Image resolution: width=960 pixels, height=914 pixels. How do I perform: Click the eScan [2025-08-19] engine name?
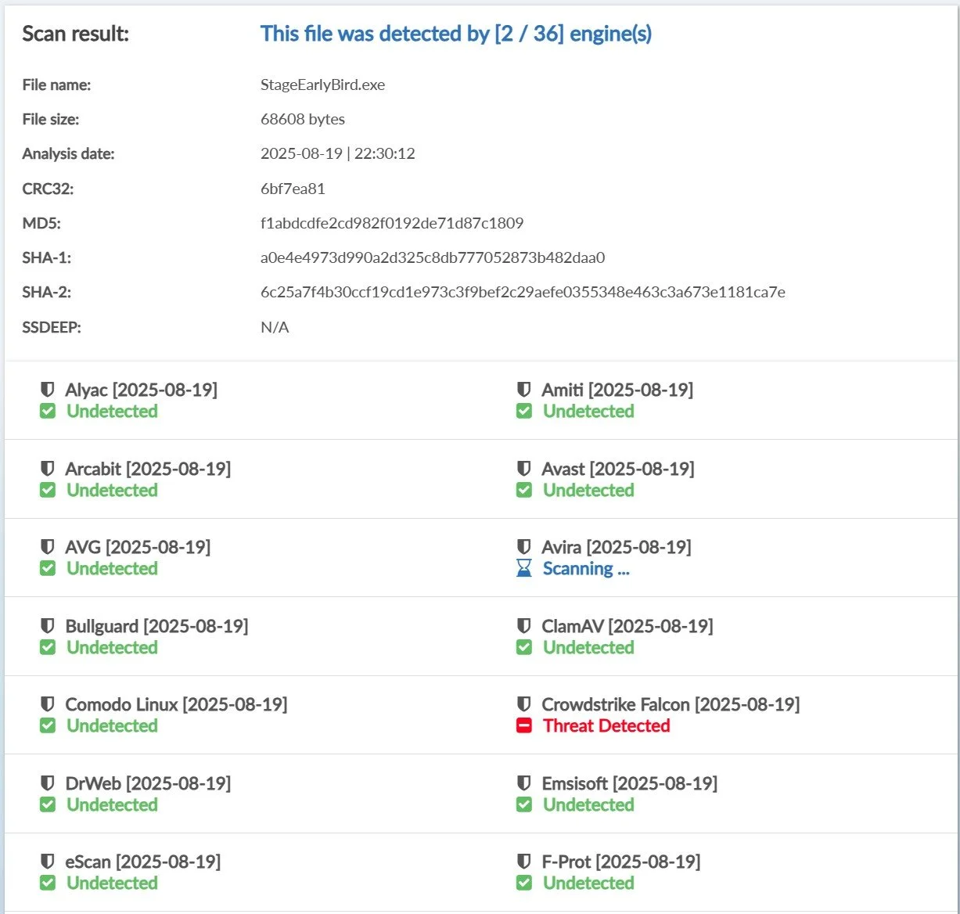tap(143, 862)
